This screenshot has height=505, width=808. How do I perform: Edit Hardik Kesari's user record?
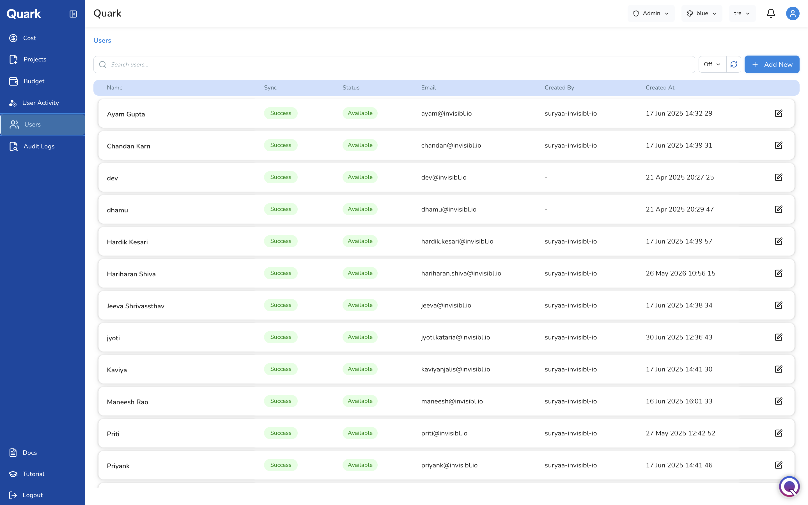(778, 241)
